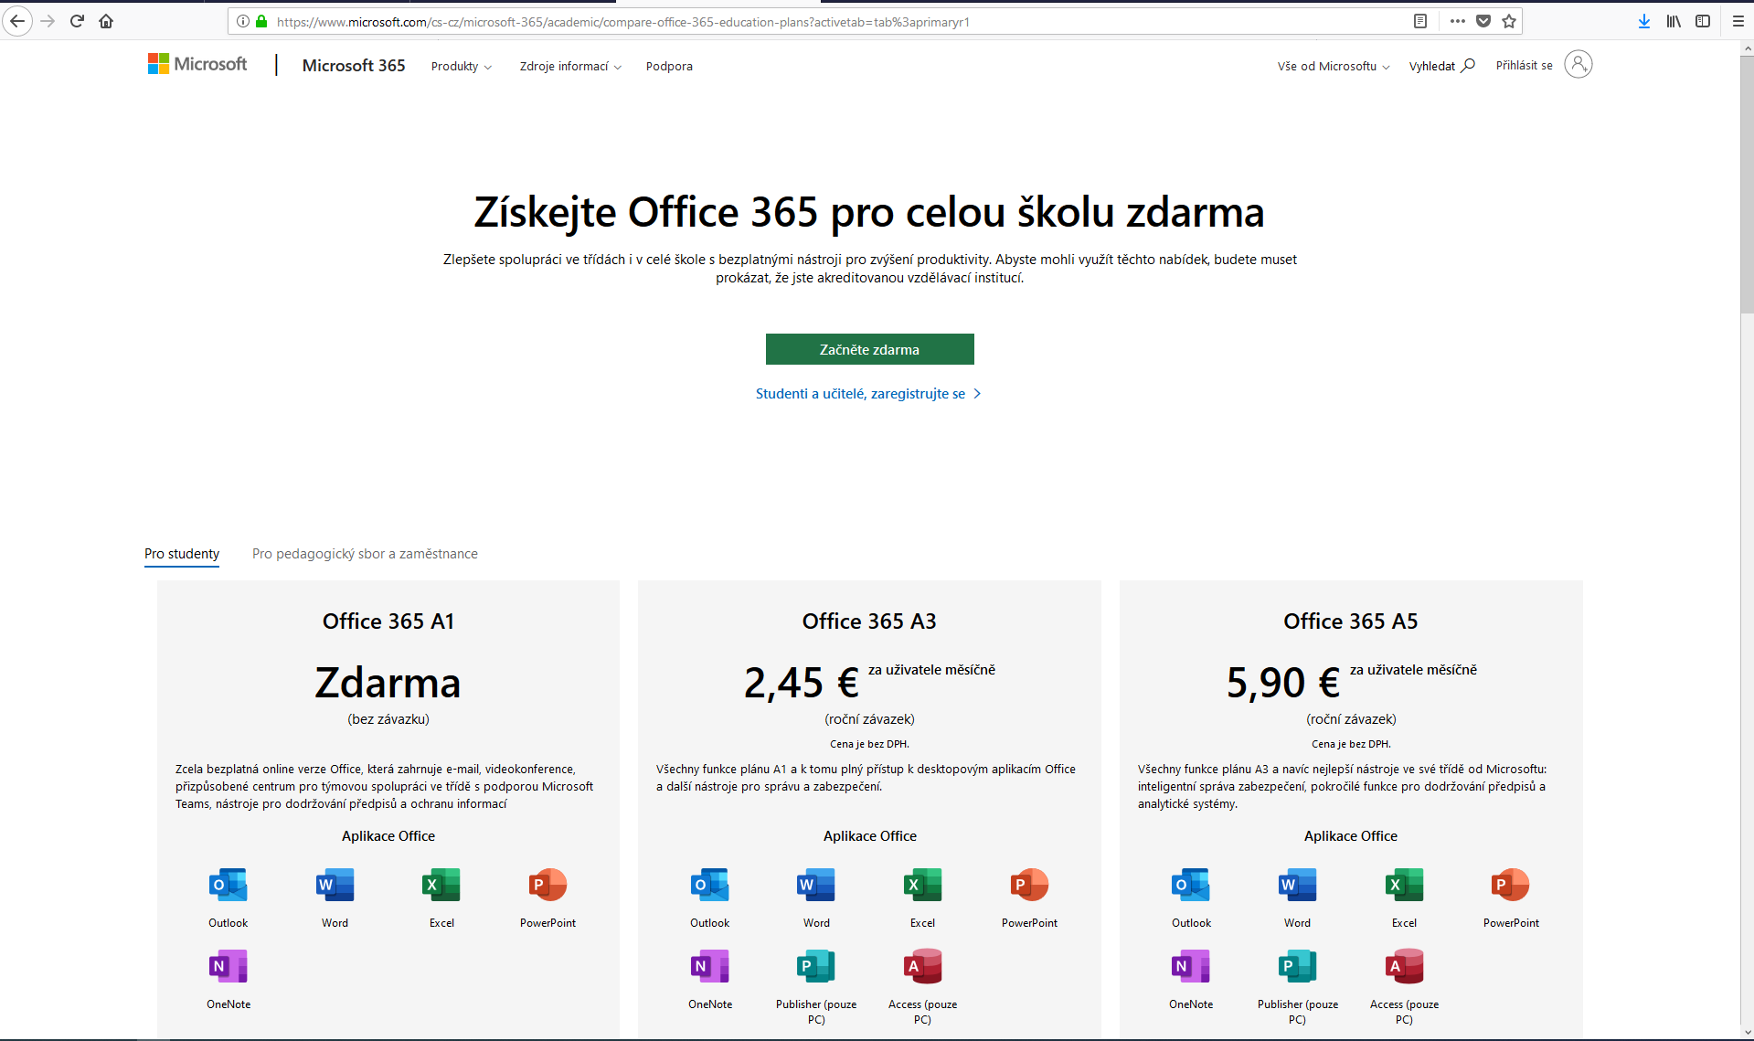Click Outlook icon in Office 365 A5 card
Screen dimensions: 1754x1041
pos(1191,885)
